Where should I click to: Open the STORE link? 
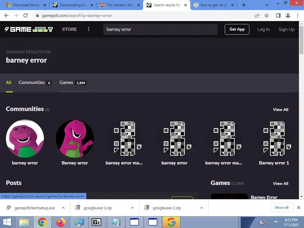(69, 29)
